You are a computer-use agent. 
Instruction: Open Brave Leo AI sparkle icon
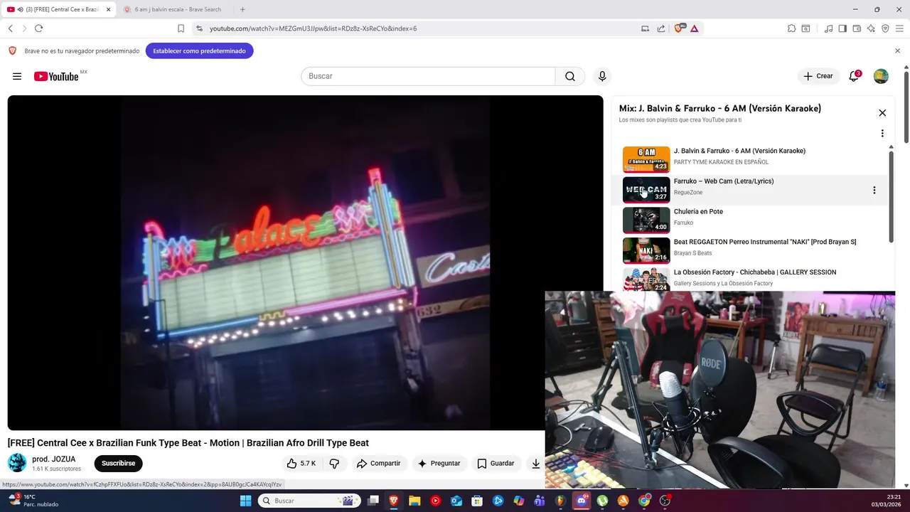(x=871, y=28)
